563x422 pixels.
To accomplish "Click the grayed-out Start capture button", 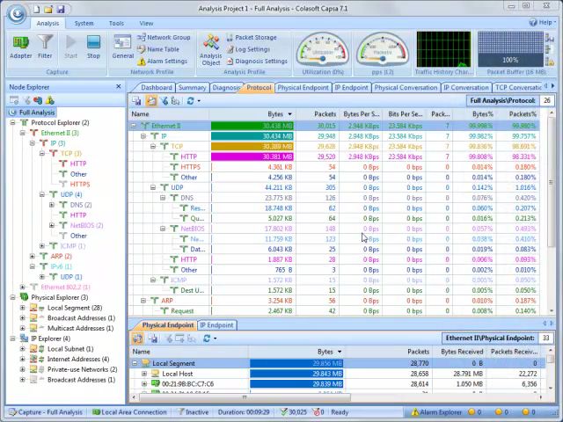I will tap(70, 47).
